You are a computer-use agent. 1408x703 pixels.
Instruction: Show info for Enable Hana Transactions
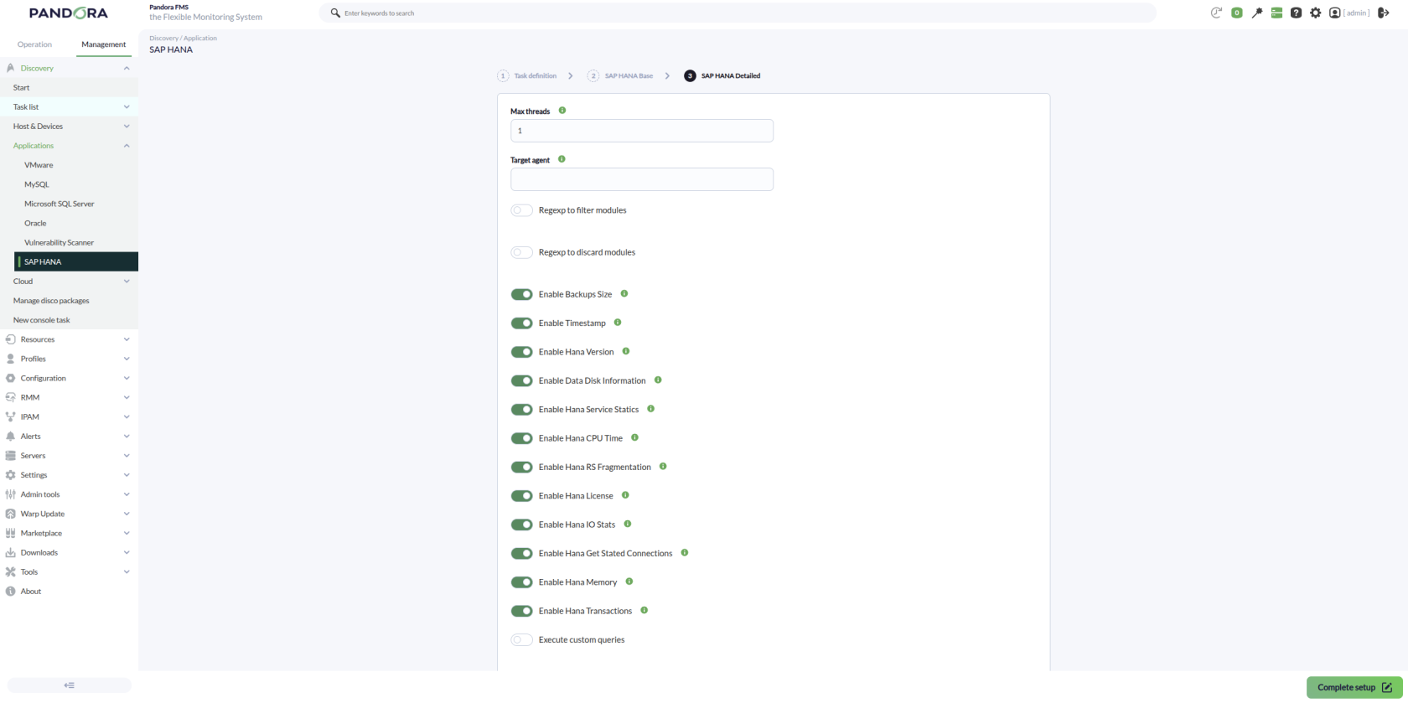tap(644, 611)
